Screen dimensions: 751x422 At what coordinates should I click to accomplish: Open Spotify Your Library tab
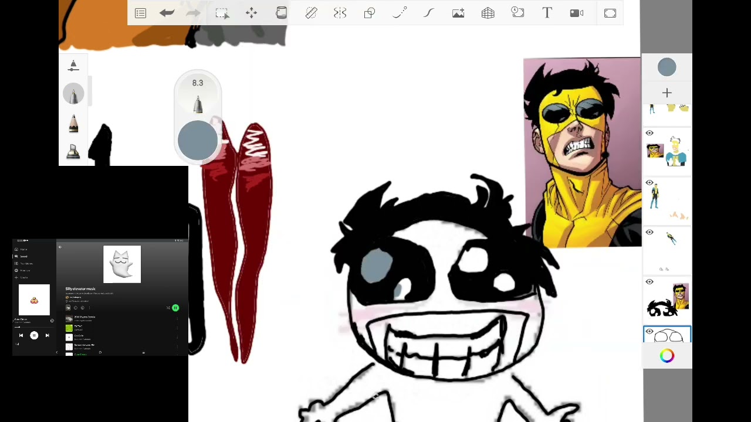pyautogui.click(x=23, y=264)
